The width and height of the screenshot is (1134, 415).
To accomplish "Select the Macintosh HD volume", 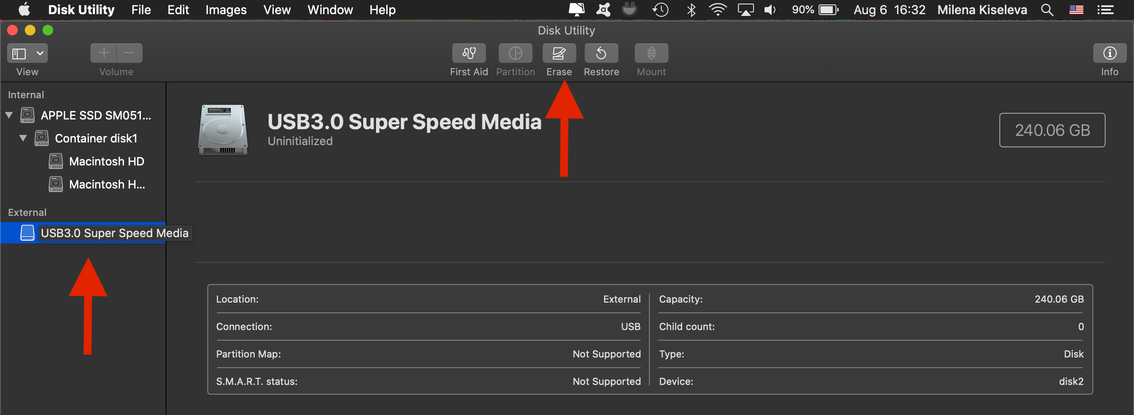I will click(x=107, y=161).
